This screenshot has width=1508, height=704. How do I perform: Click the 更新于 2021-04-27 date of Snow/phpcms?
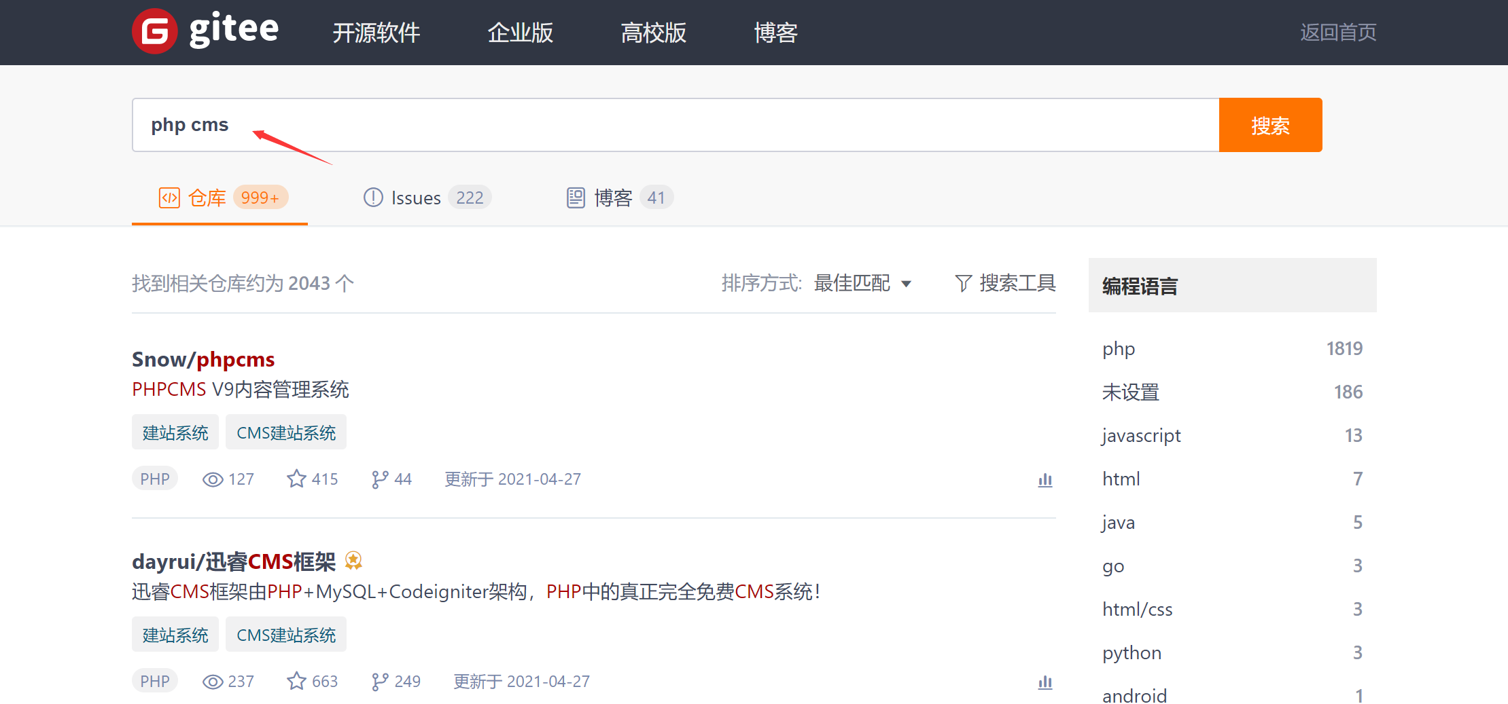[x=513, y=479]
